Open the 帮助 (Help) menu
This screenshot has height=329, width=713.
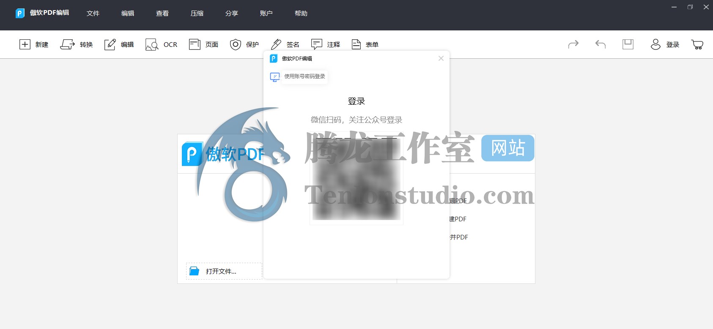(301, 14)
